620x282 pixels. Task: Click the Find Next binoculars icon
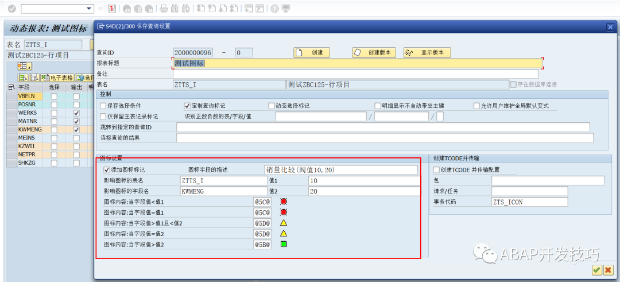[185, 8]
